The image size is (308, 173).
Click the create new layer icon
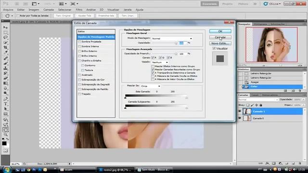pos(293,163)
